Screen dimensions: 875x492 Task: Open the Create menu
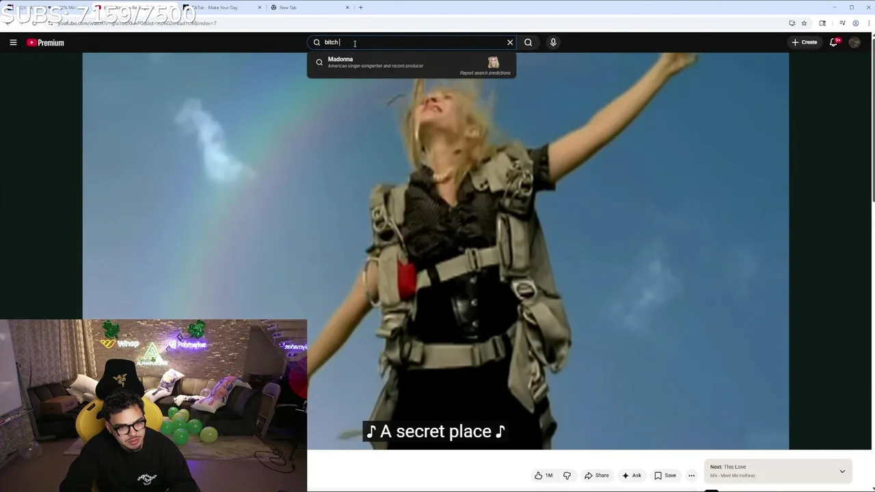(805, 42)
